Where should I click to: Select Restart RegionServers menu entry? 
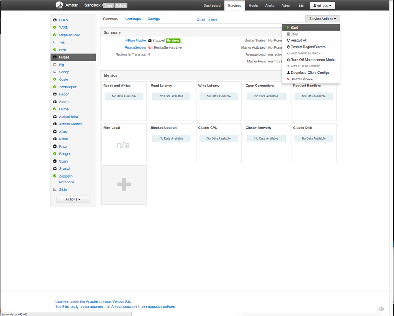coord(311,47)
